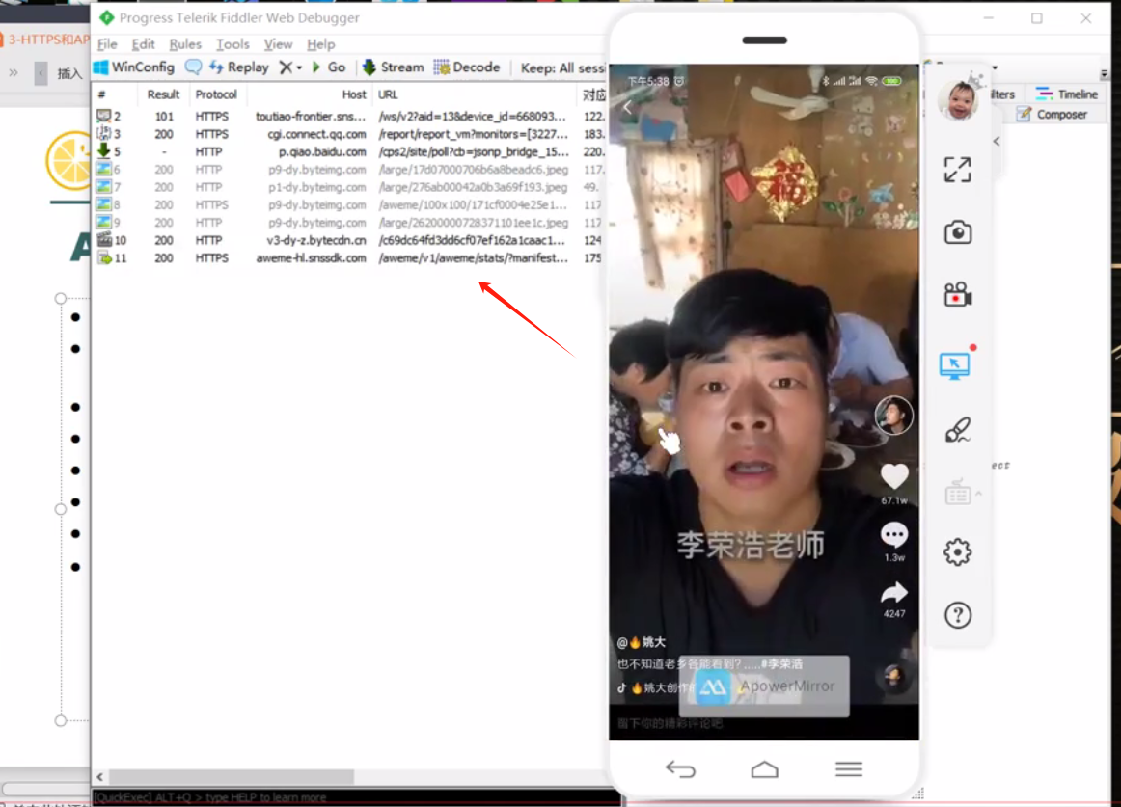
Task: Open ApowerMirror settings gear
Action: tap(957, 551)
